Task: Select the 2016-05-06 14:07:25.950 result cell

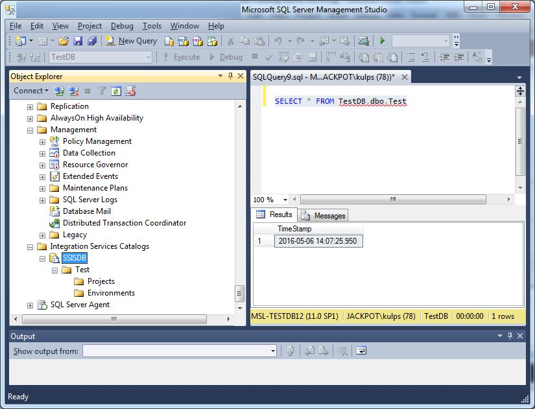Action: tap(318, 241)
